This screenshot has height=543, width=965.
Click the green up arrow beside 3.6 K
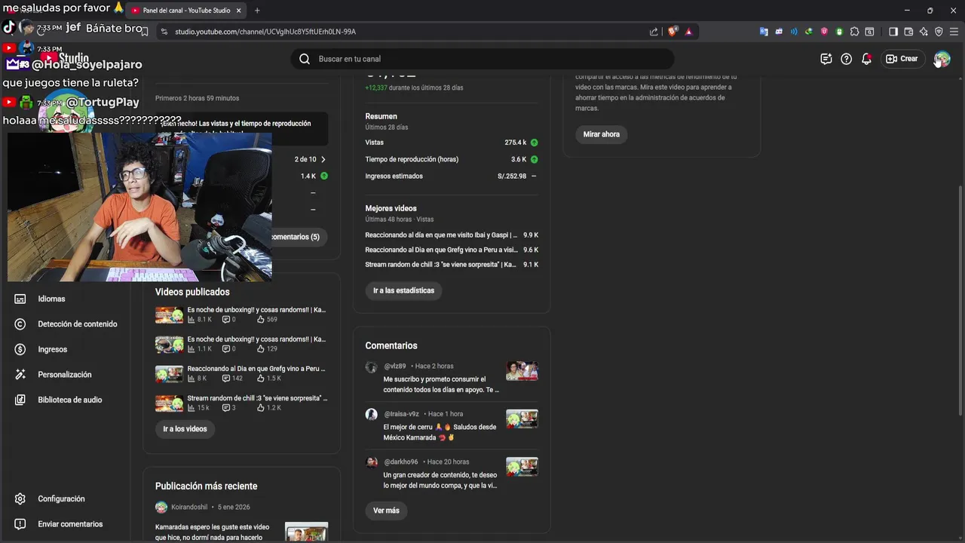534,159
